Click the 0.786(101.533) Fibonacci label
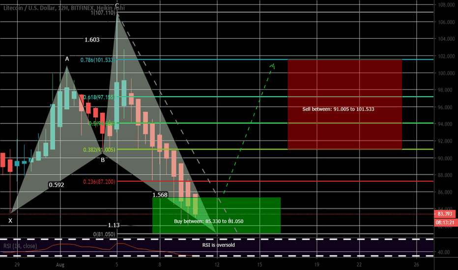This screenshot has height=270, width=458. tap(98, 60)
